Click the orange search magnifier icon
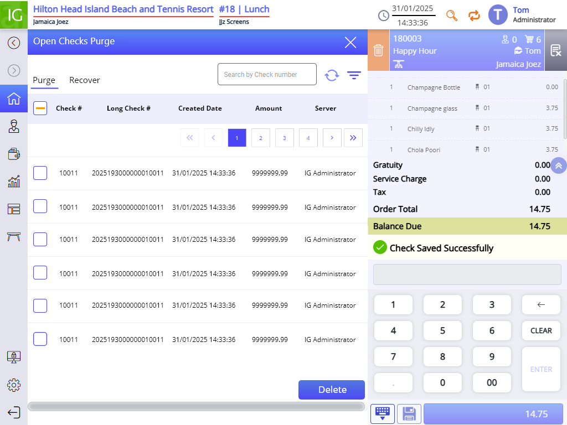This screenshot has height=425, width=567. 452,15
